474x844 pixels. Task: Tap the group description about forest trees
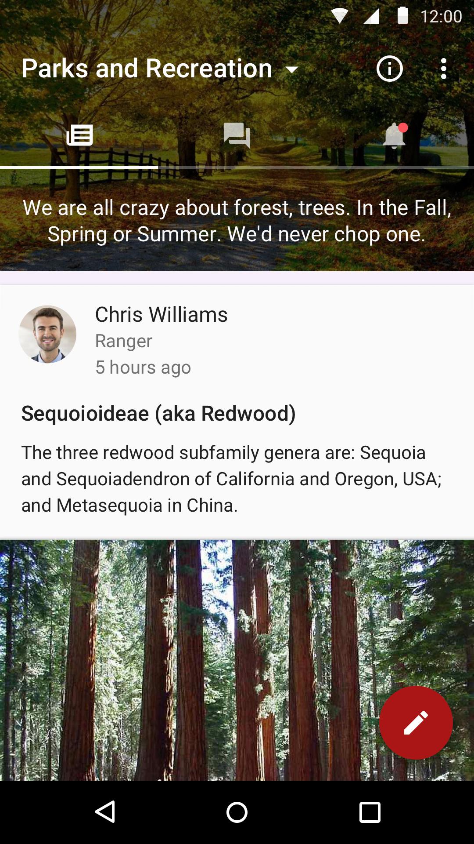tap(237, 221)
